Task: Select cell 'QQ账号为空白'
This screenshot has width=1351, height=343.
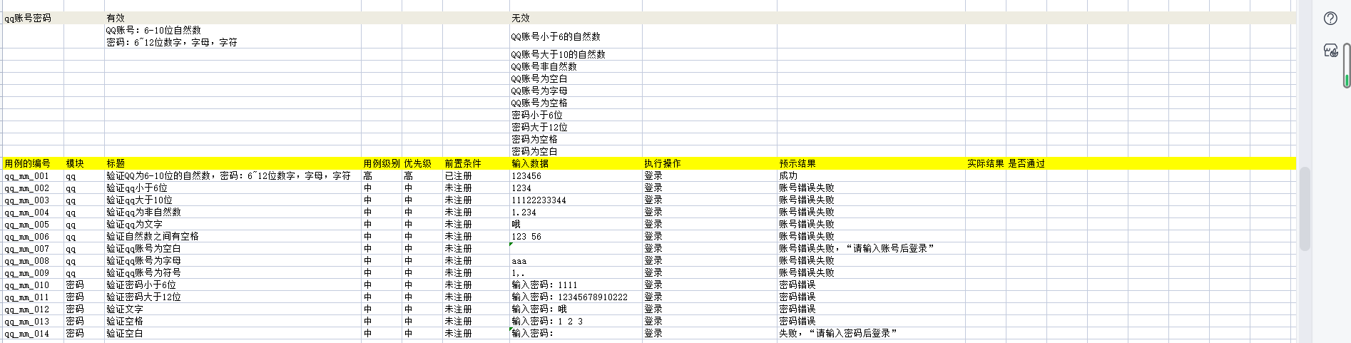Action: pyautogui.click(x=576, y=78)
